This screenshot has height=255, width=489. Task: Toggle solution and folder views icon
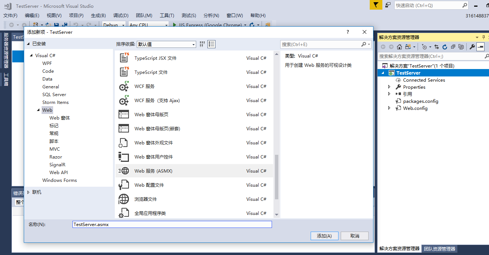pyautogui.click(x=408, y=47)
